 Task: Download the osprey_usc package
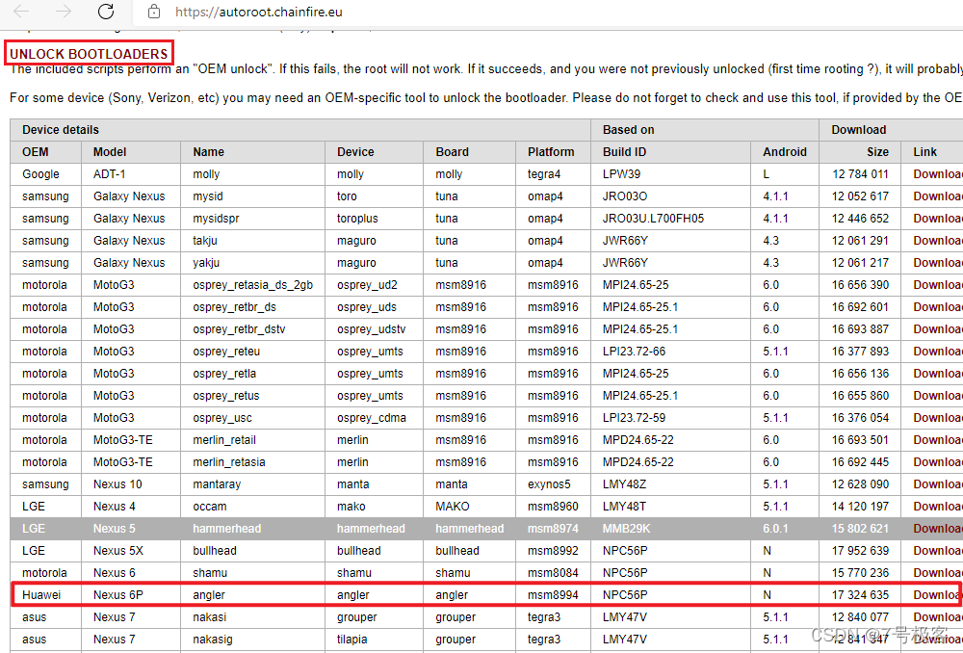coord(938,417)
